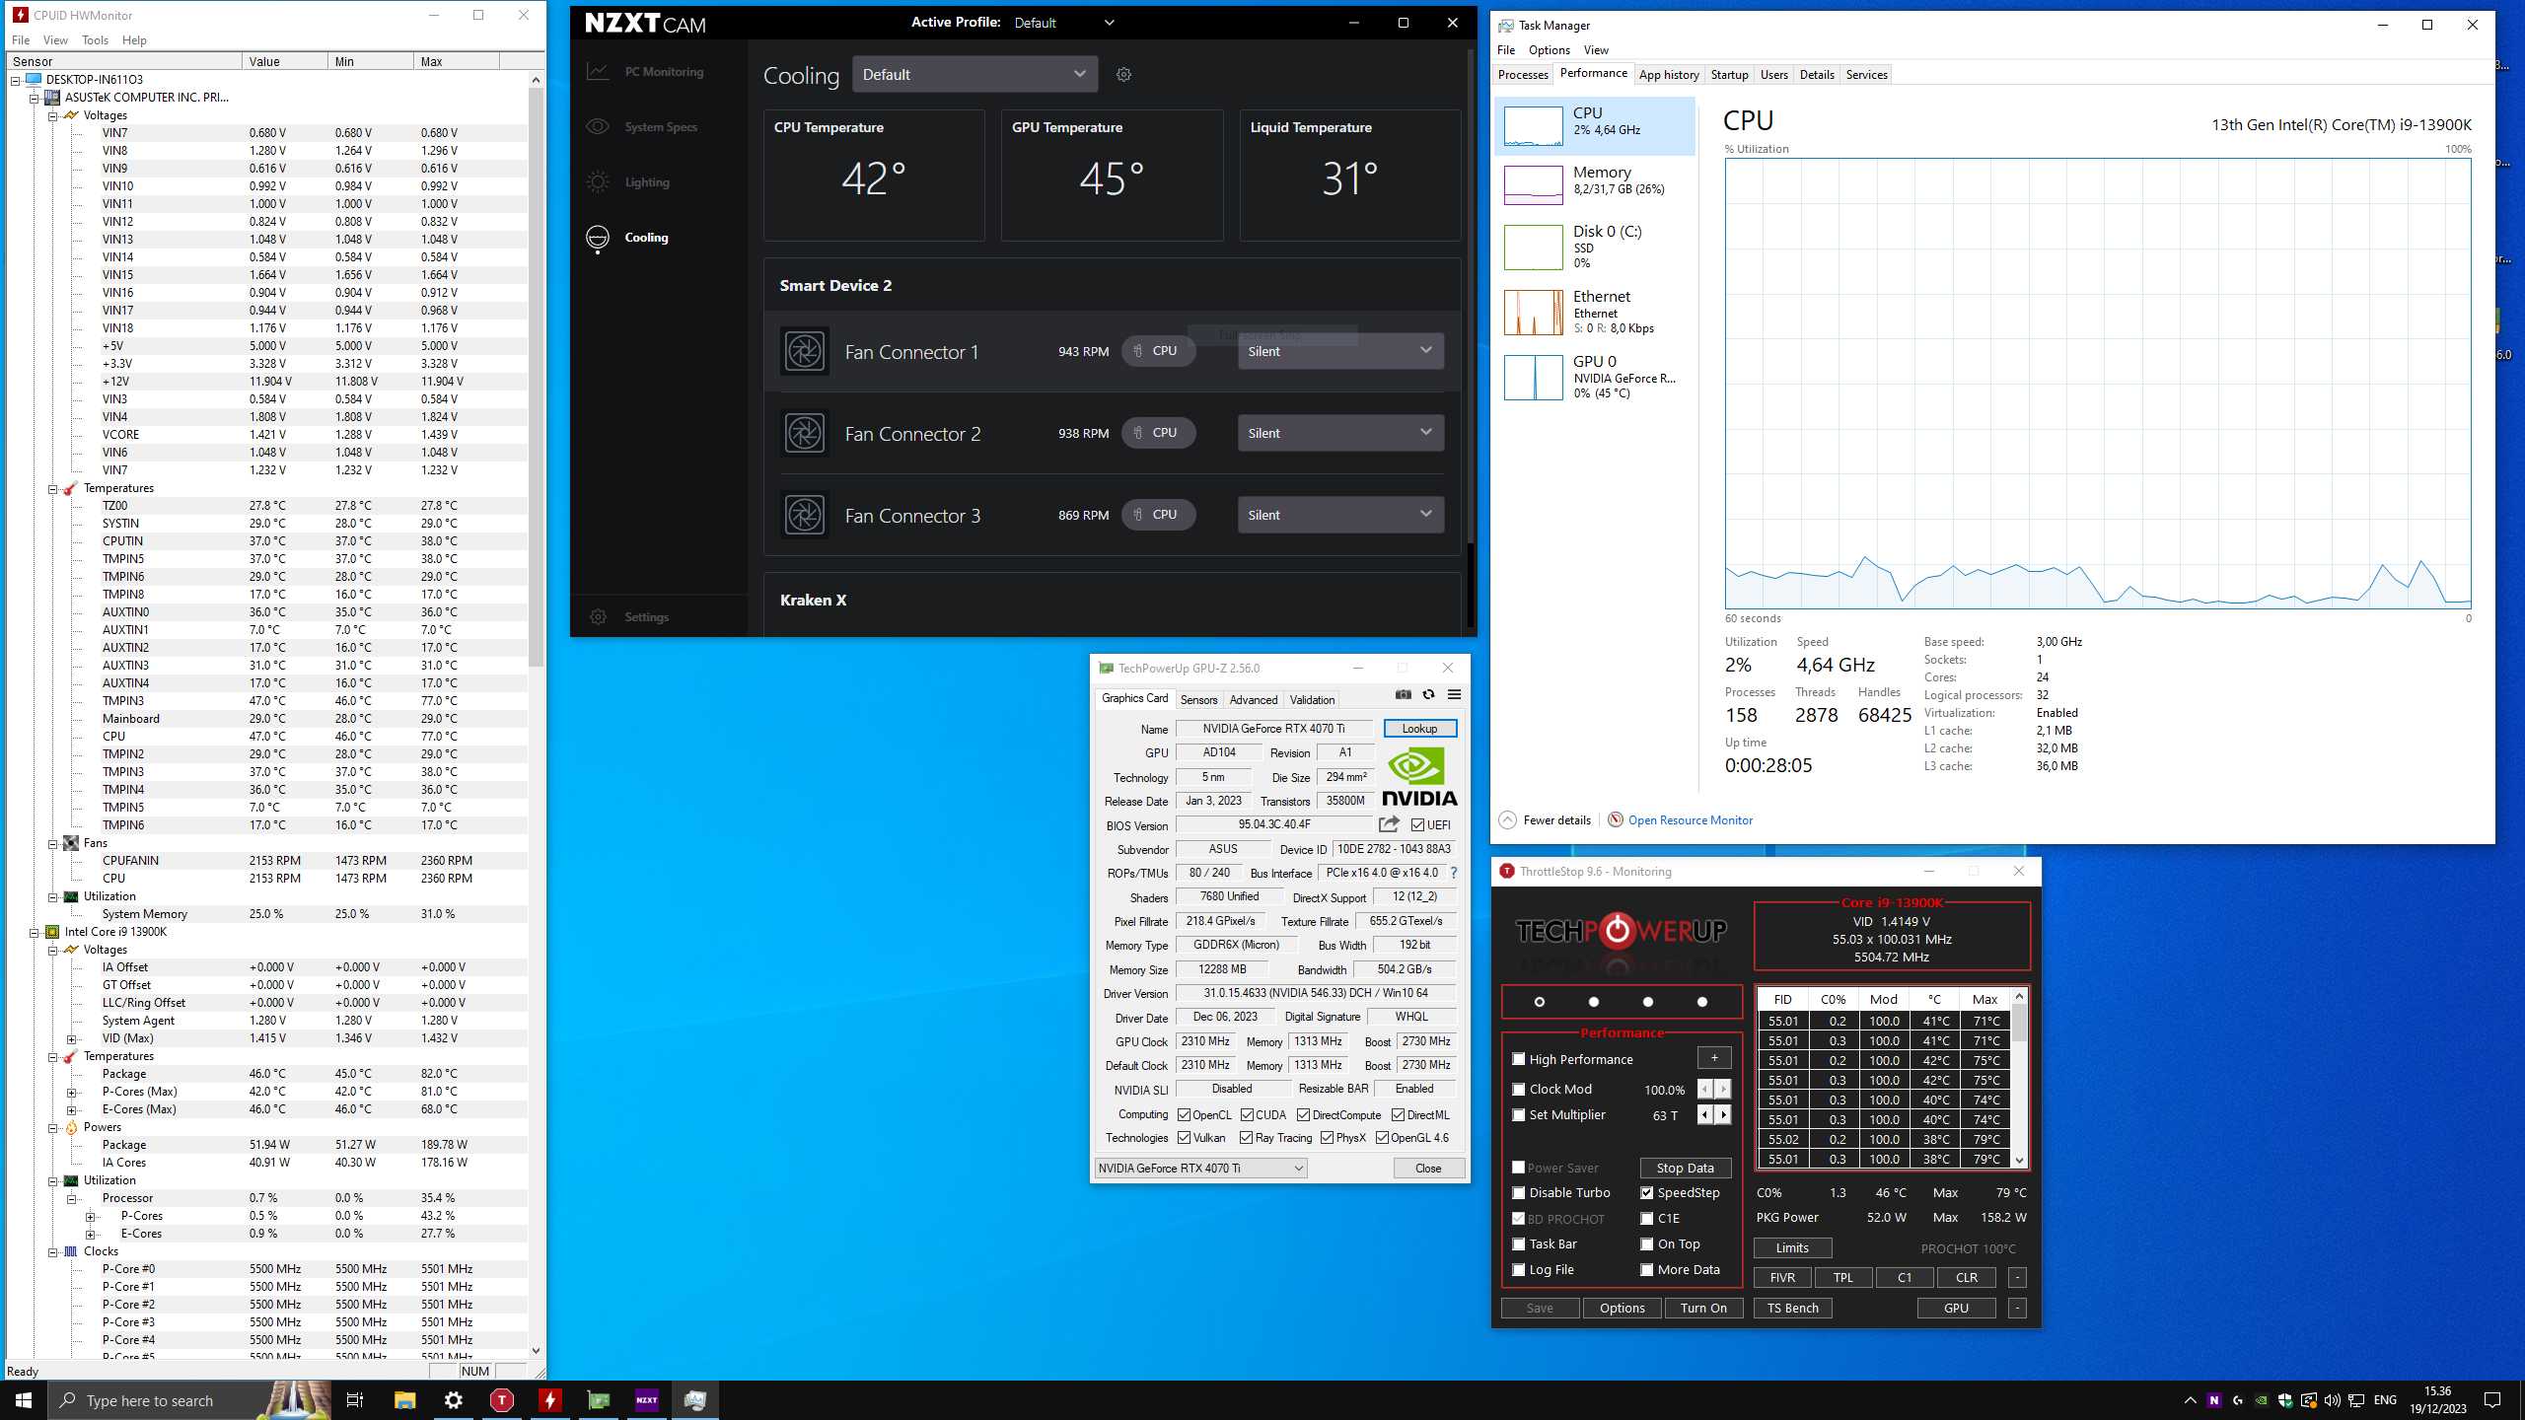
Task: Take GPU-Z screenshot with camera icon
Action: (x=1404, y=695)
